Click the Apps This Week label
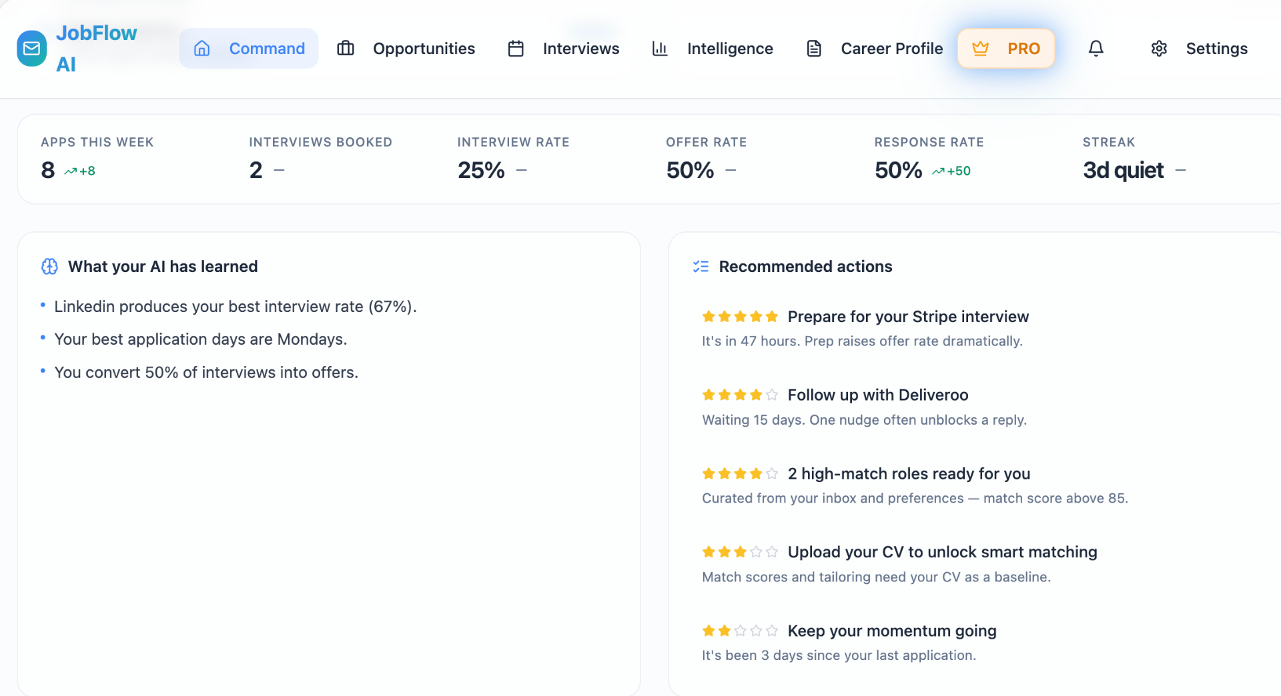This screenshot has height=696, width=1281. pos(97,143)
